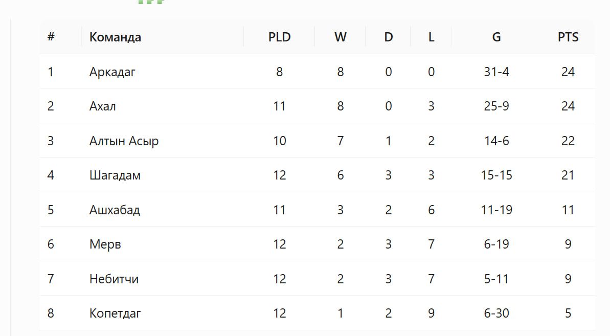Click the # rank column header
610x336 pixels.
tap(51, 37)
